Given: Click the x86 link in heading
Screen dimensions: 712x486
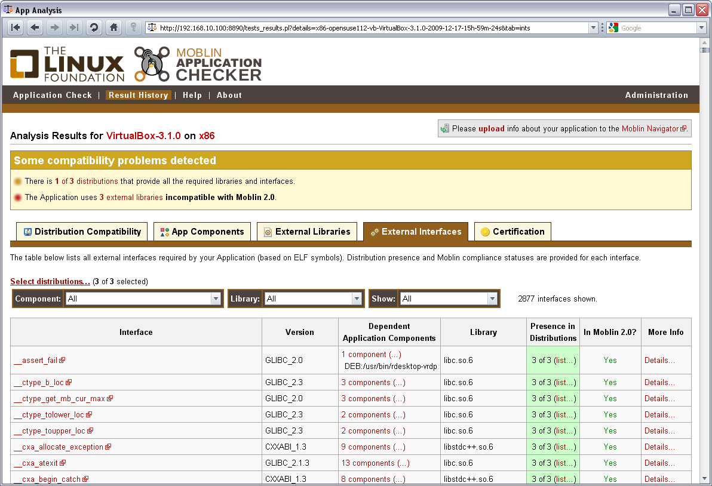Looking at the screenshot, I should coord(207,136).
